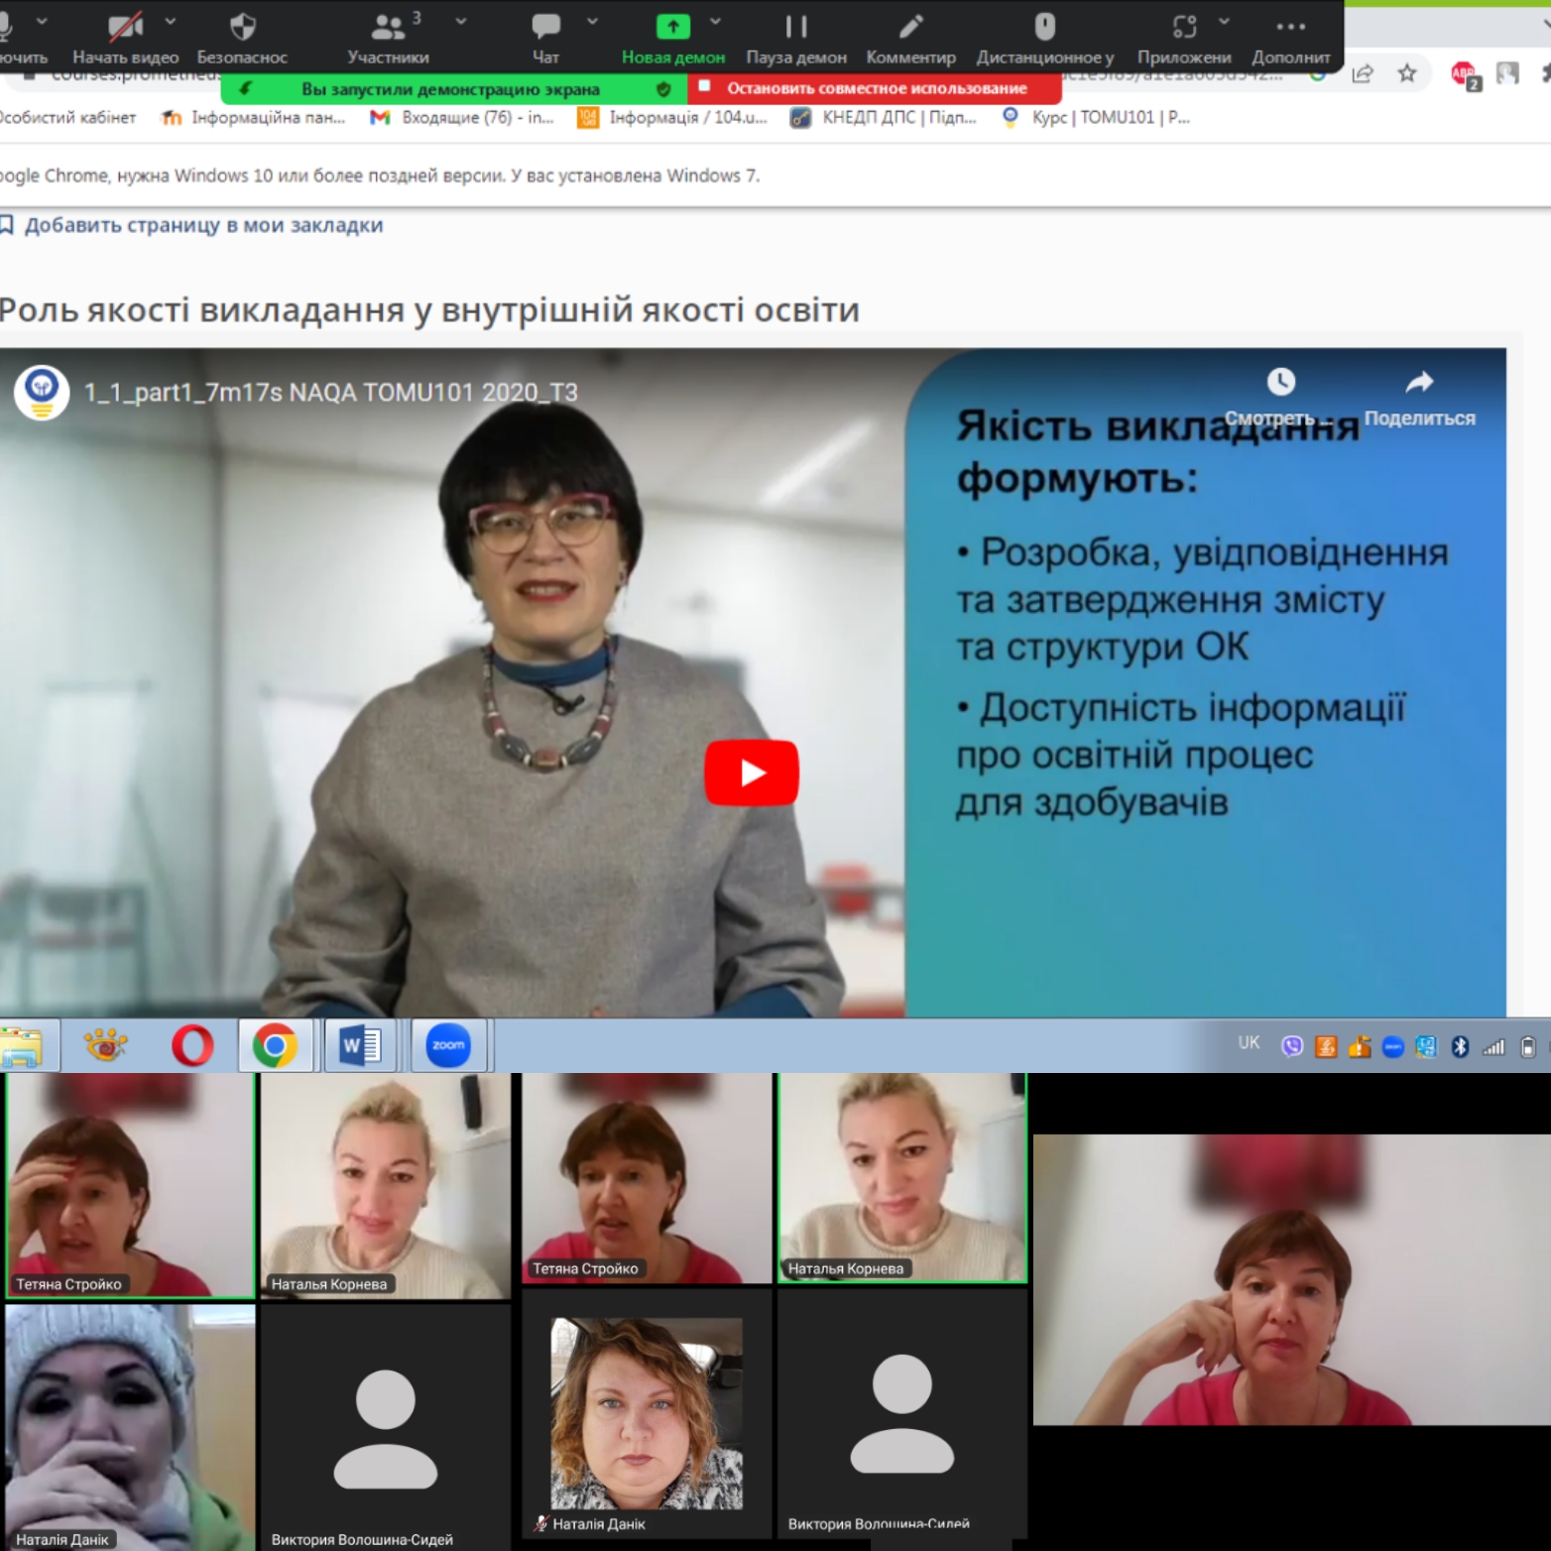Play the YouTube video
Screen dimensions: 1551x1551
(752, 773)
